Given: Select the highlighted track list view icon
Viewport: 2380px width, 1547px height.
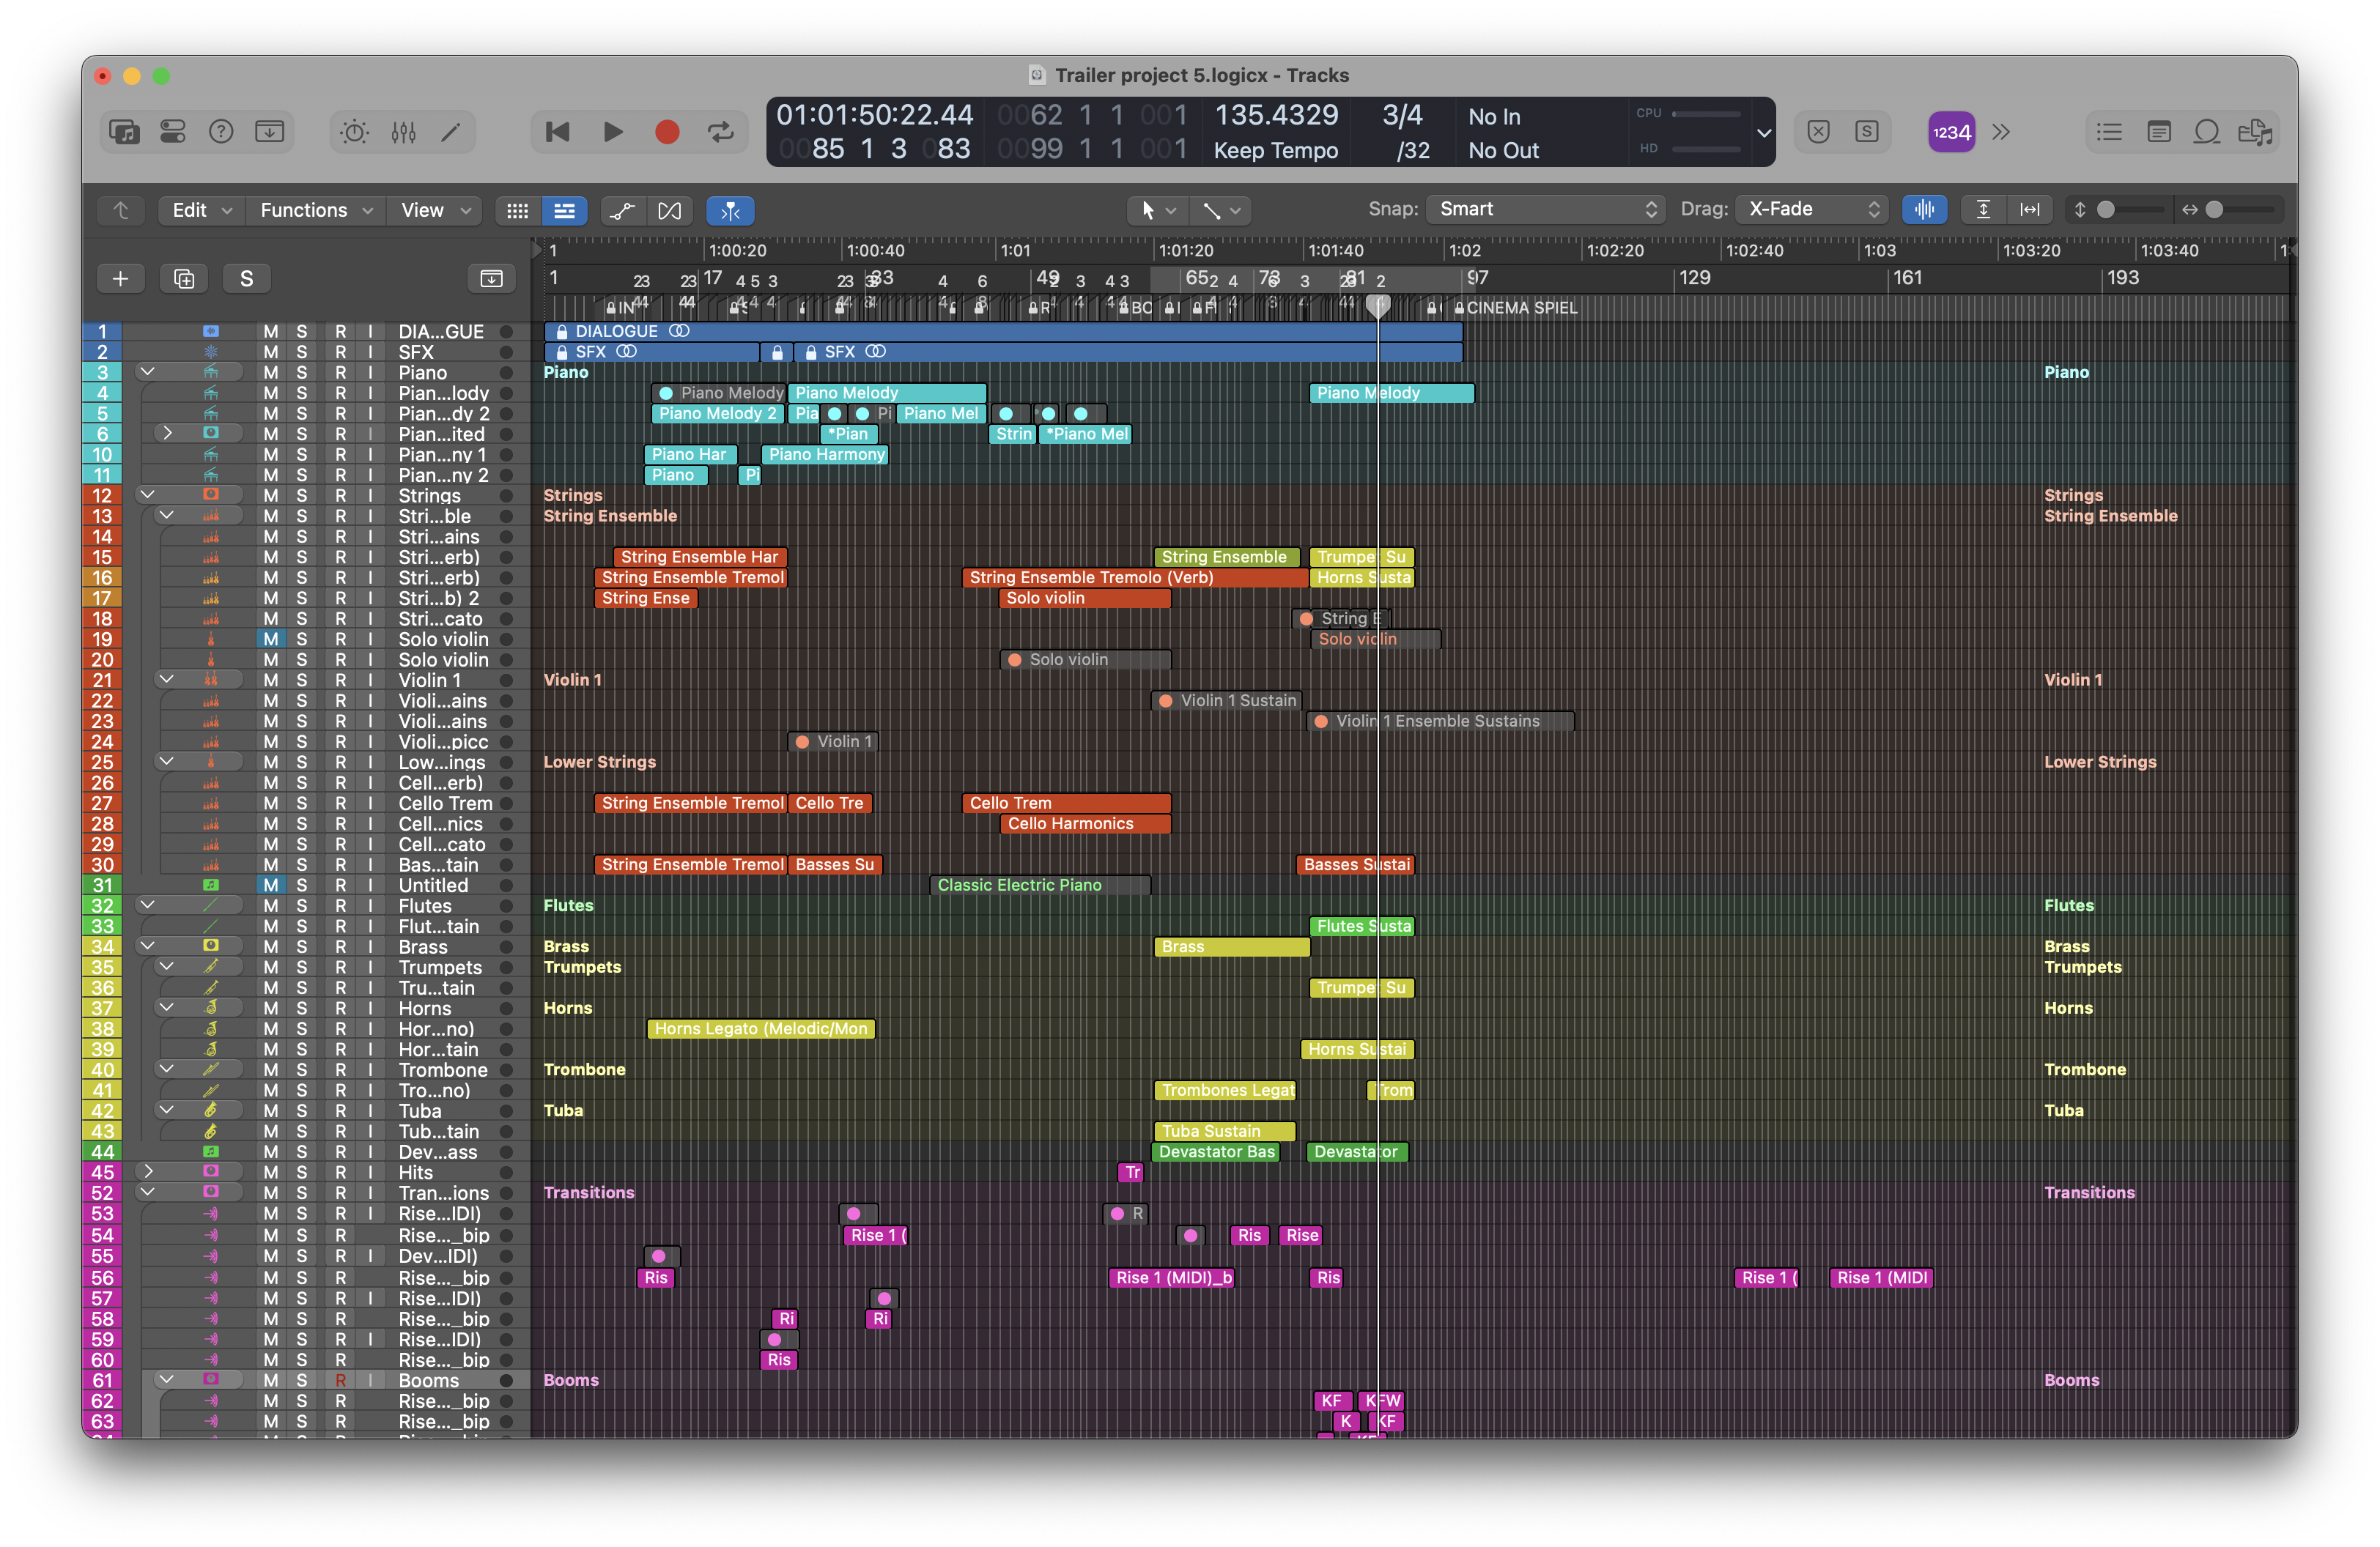Looking at the screenshot, I should point(564,210).
